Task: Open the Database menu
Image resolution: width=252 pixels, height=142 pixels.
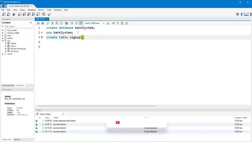Action: click(x=31, y=10)
